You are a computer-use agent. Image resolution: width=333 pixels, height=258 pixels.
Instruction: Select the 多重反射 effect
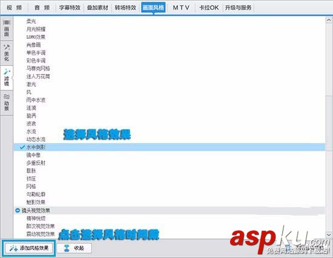click(x=36, y=163)
